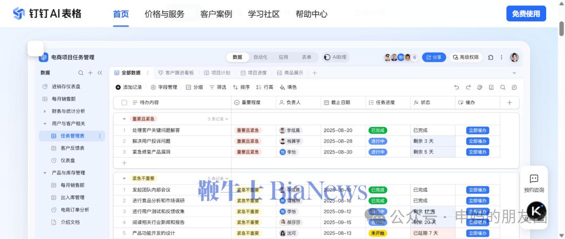
Task: Open the 价格与服务 nav item
Action: click(164, 14)
